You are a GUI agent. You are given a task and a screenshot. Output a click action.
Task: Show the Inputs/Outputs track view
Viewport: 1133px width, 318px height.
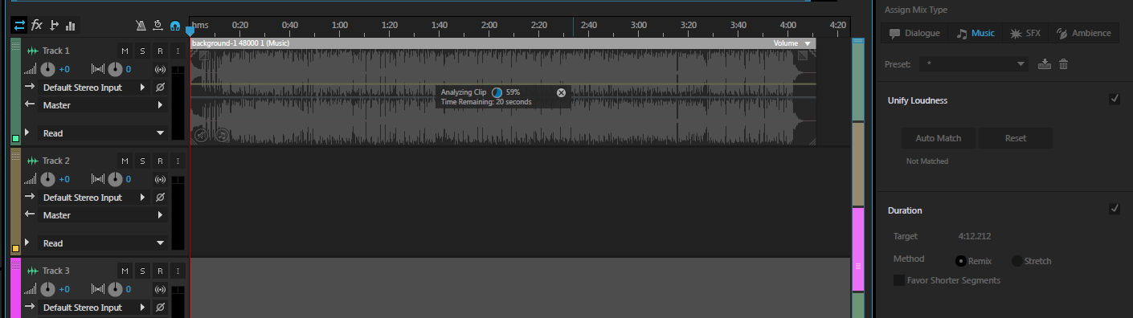click(19, 26)
